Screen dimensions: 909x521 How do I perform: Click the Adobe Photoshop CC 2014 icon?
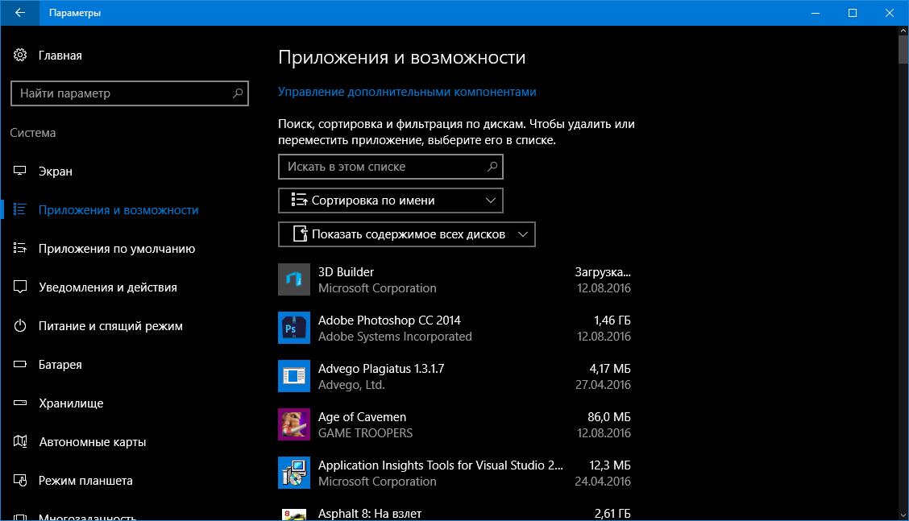point(294,328)
